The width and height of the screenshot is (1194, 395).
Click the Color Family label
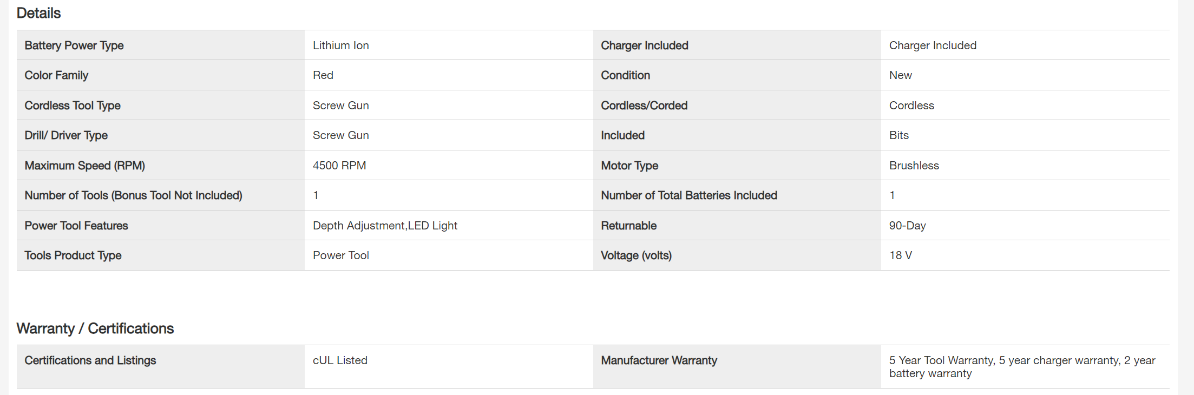56,75
